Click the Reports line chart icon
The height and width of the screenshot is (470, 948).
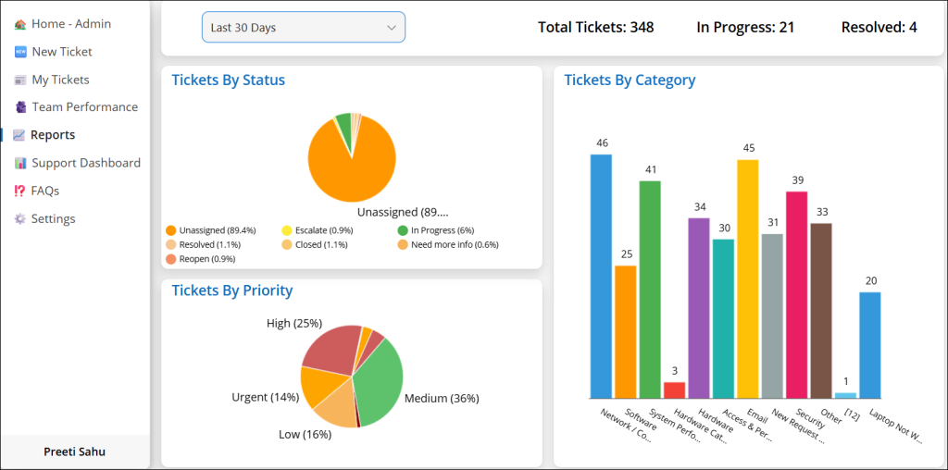(x=19, y=135)
